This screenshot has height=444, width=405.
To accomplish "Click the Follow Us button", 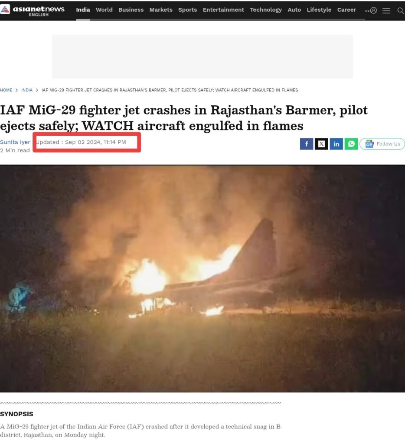I will (382, 144).
